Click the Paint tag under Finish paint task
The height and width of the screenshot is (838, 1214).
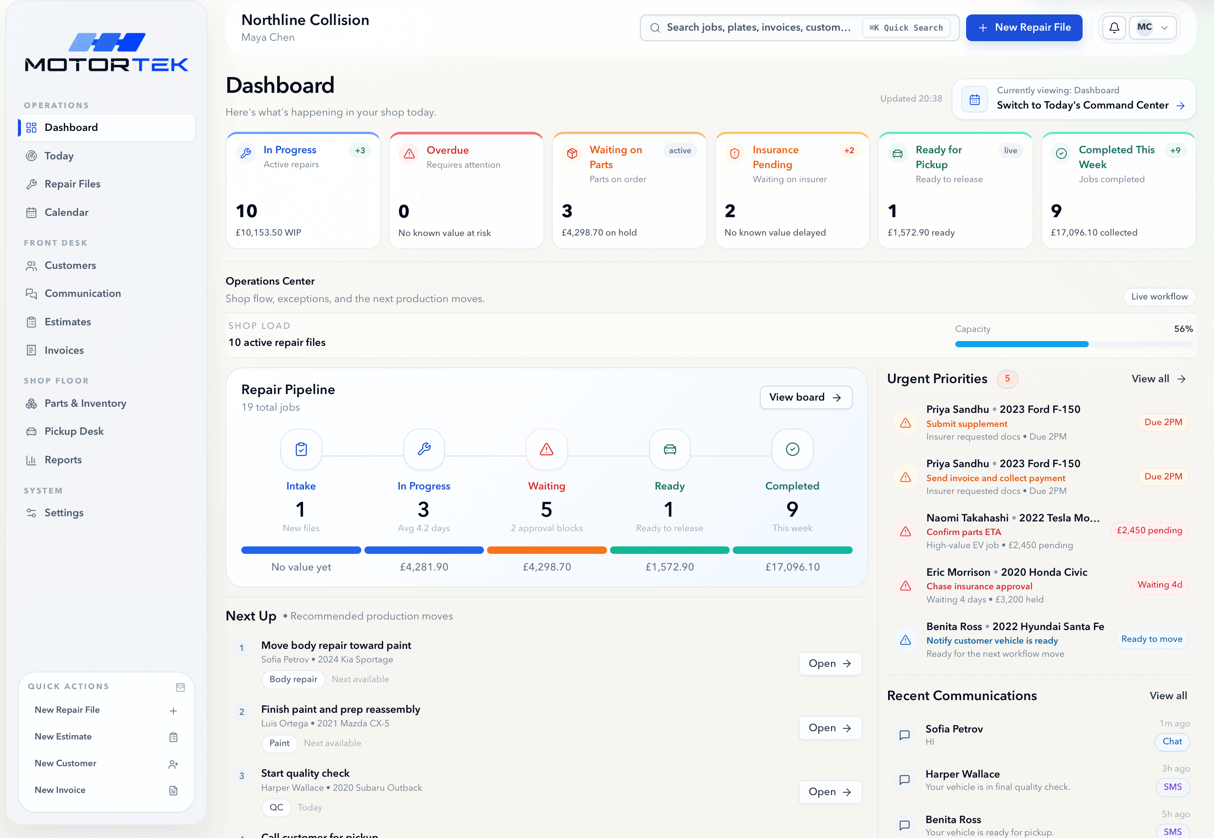pyautogui.click(x=279, y=743)
